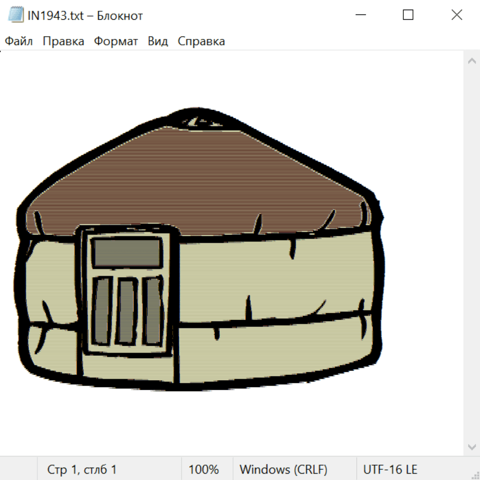Click the IN1943.txt – Блокнот title text
This screenshot has height=480, width=480.
click(x=85, y=15)
